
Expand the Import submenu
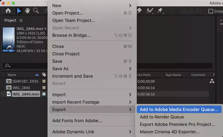pyautogui.click(x=92, y=95)
